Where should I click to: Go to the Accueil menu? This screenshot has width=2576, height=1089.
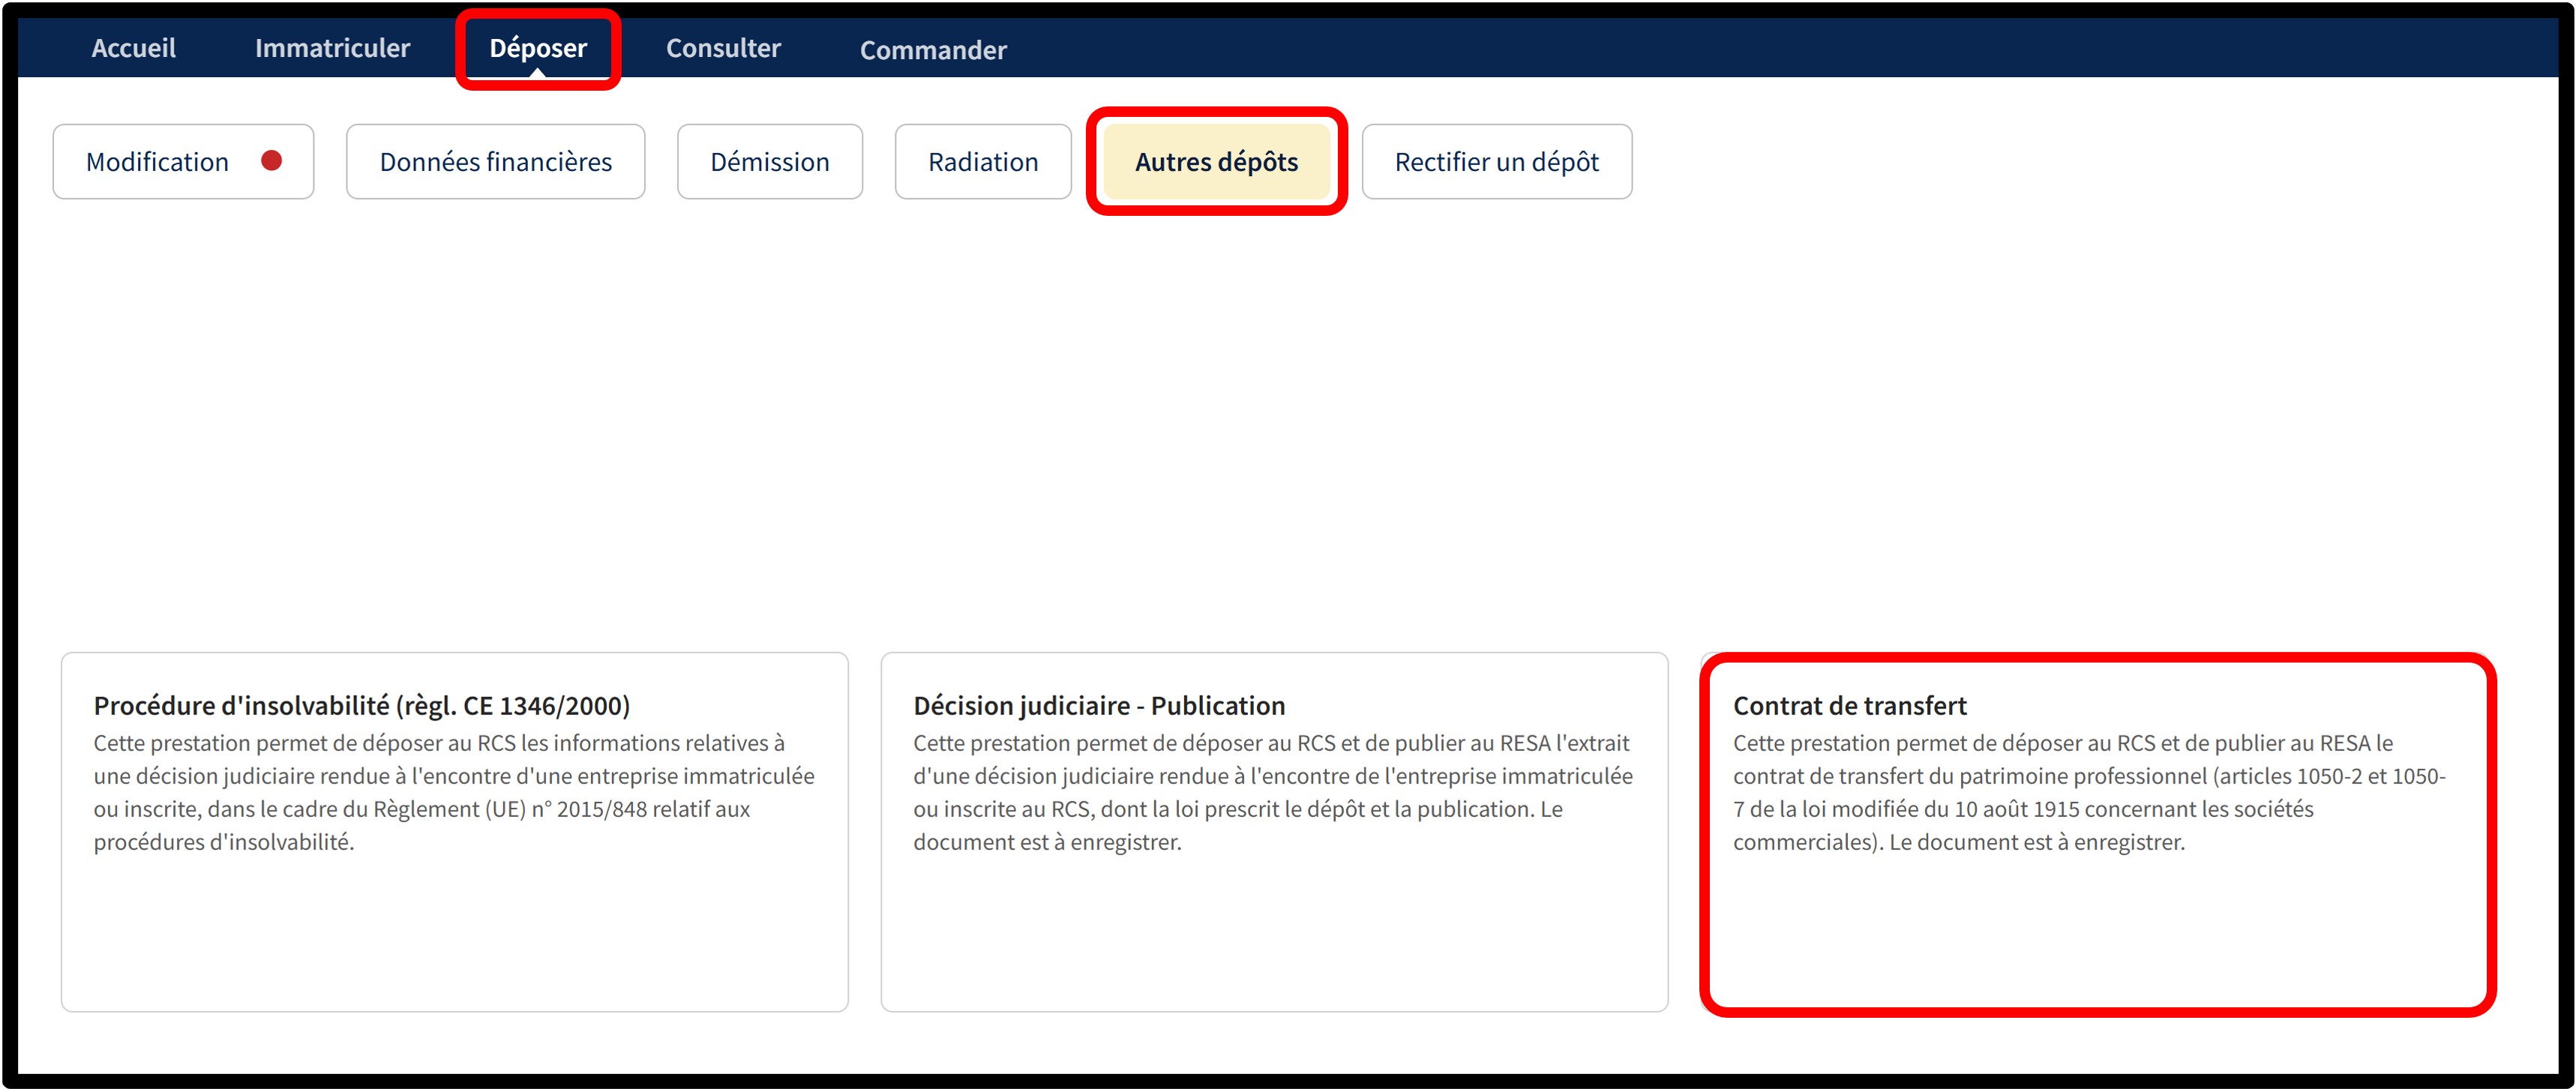click(133, 48)
